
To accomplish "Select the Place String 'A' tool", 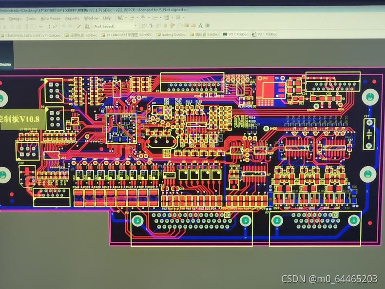I will (201, 25).
